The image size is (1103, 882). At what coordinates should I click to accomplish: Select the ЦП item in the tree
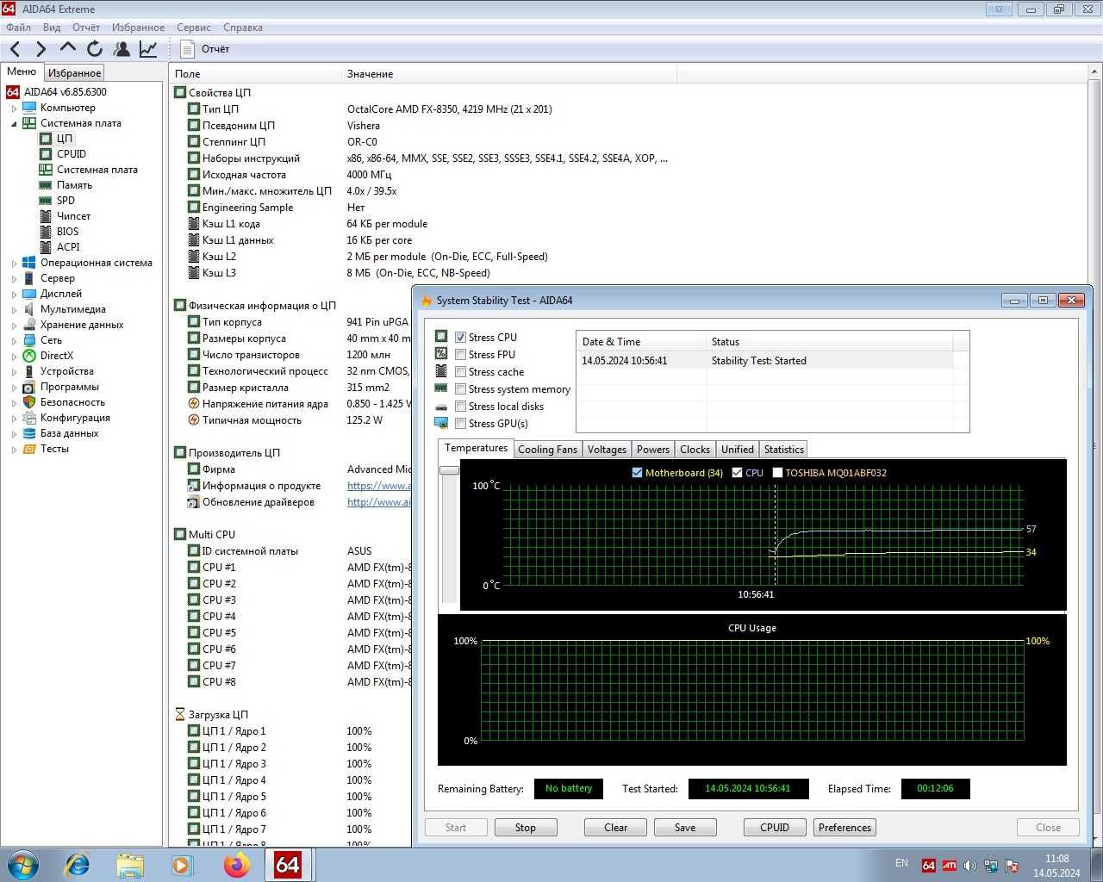tap(65, 139)
